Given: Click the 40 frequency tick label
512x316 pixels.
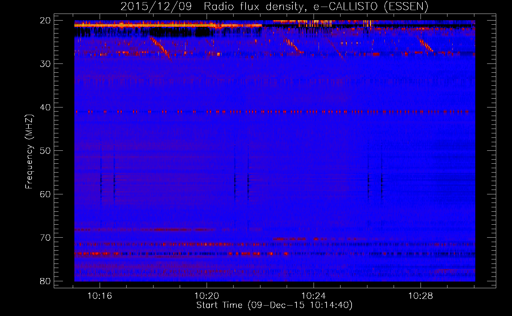Looking at the screenshot, I should click(x=46, y=107).
